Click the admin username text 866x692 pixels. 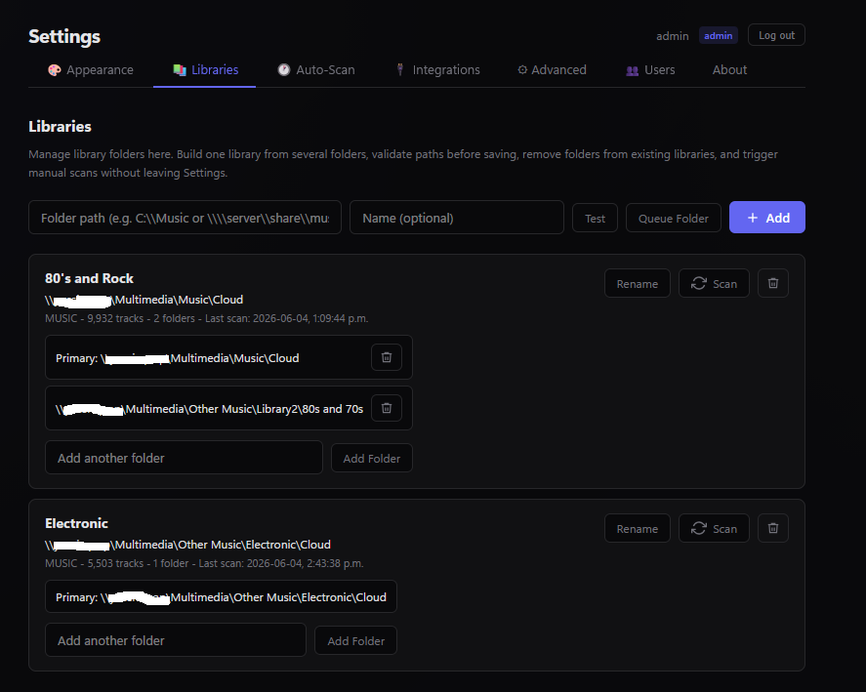click(672, 36)
